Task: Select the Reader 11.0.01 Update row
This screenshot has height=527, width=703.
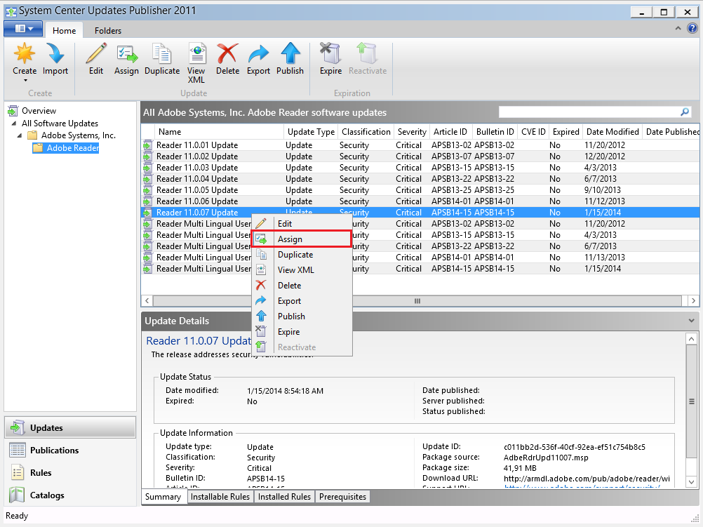Action: pyautogui.click(x=420, y=145)
